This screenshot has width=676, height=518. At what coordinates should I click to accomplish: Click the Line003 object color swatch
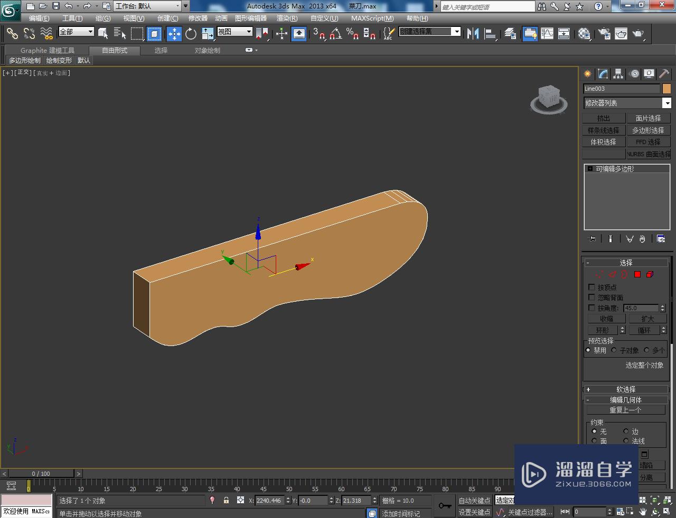click(x=666, y=89)
